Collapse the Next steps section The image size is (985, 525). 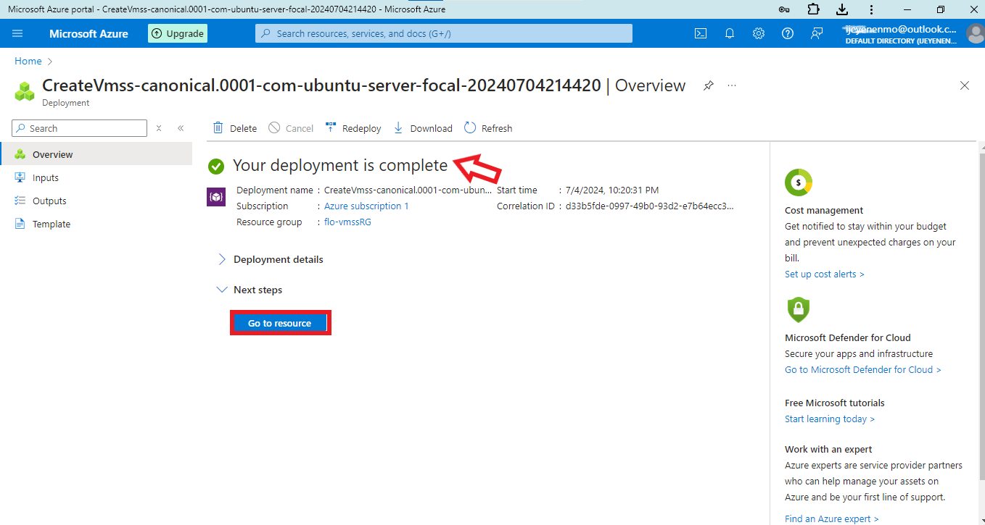pyautogui.click(x=250, y=290)
